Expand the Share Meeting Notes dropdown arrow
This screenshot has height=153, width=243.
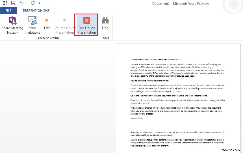click(x=17, y=33)
